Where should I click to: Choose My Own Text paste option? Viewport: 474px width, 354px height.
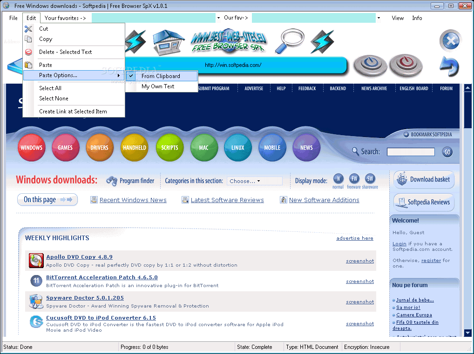162,86
